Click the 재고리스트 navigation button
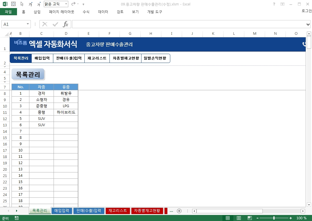The width and height of the screenshot is (312, 221). [x=97, y=58]
